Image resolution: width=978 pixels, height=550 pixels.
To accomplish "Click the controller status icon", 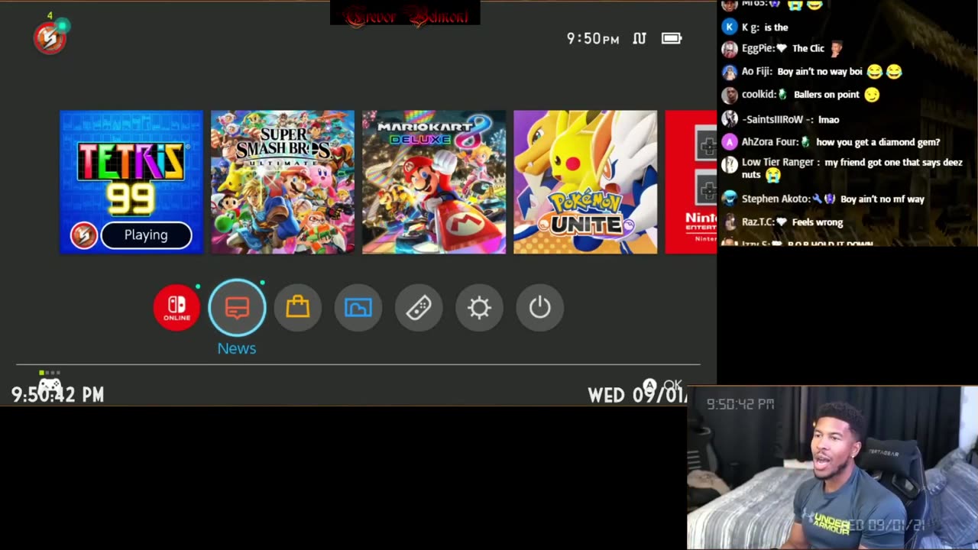I will [50, 384].
